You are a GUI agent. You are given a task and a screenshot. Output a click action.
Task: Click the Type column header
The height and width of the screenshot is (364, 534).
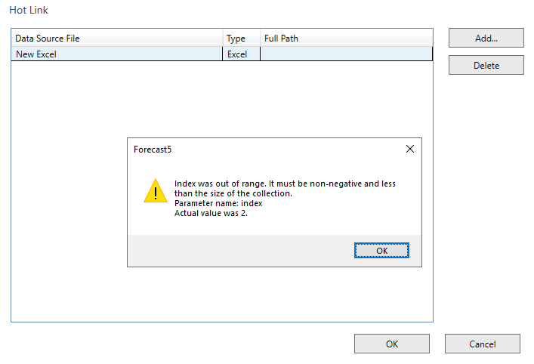(242, 38)
